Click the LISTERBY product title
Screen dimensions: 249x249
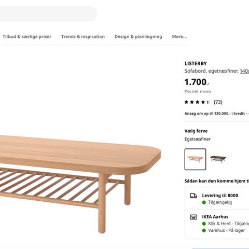point(196,64)
